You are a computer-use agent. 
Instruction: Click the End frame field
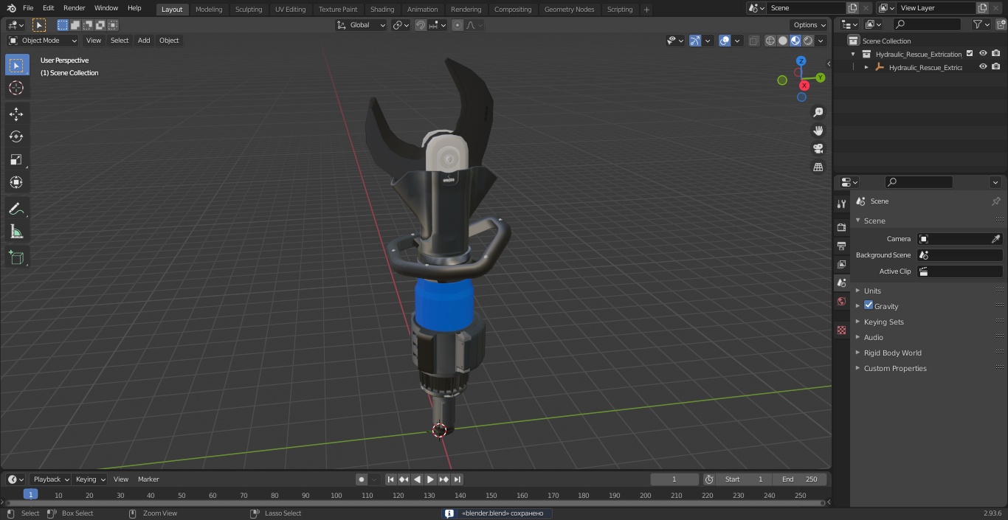800,479
